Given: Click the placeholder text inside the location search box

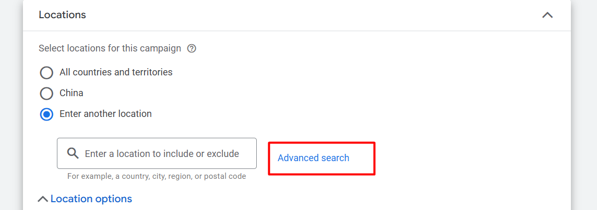Looking at the screenshot, I should 162,154.
